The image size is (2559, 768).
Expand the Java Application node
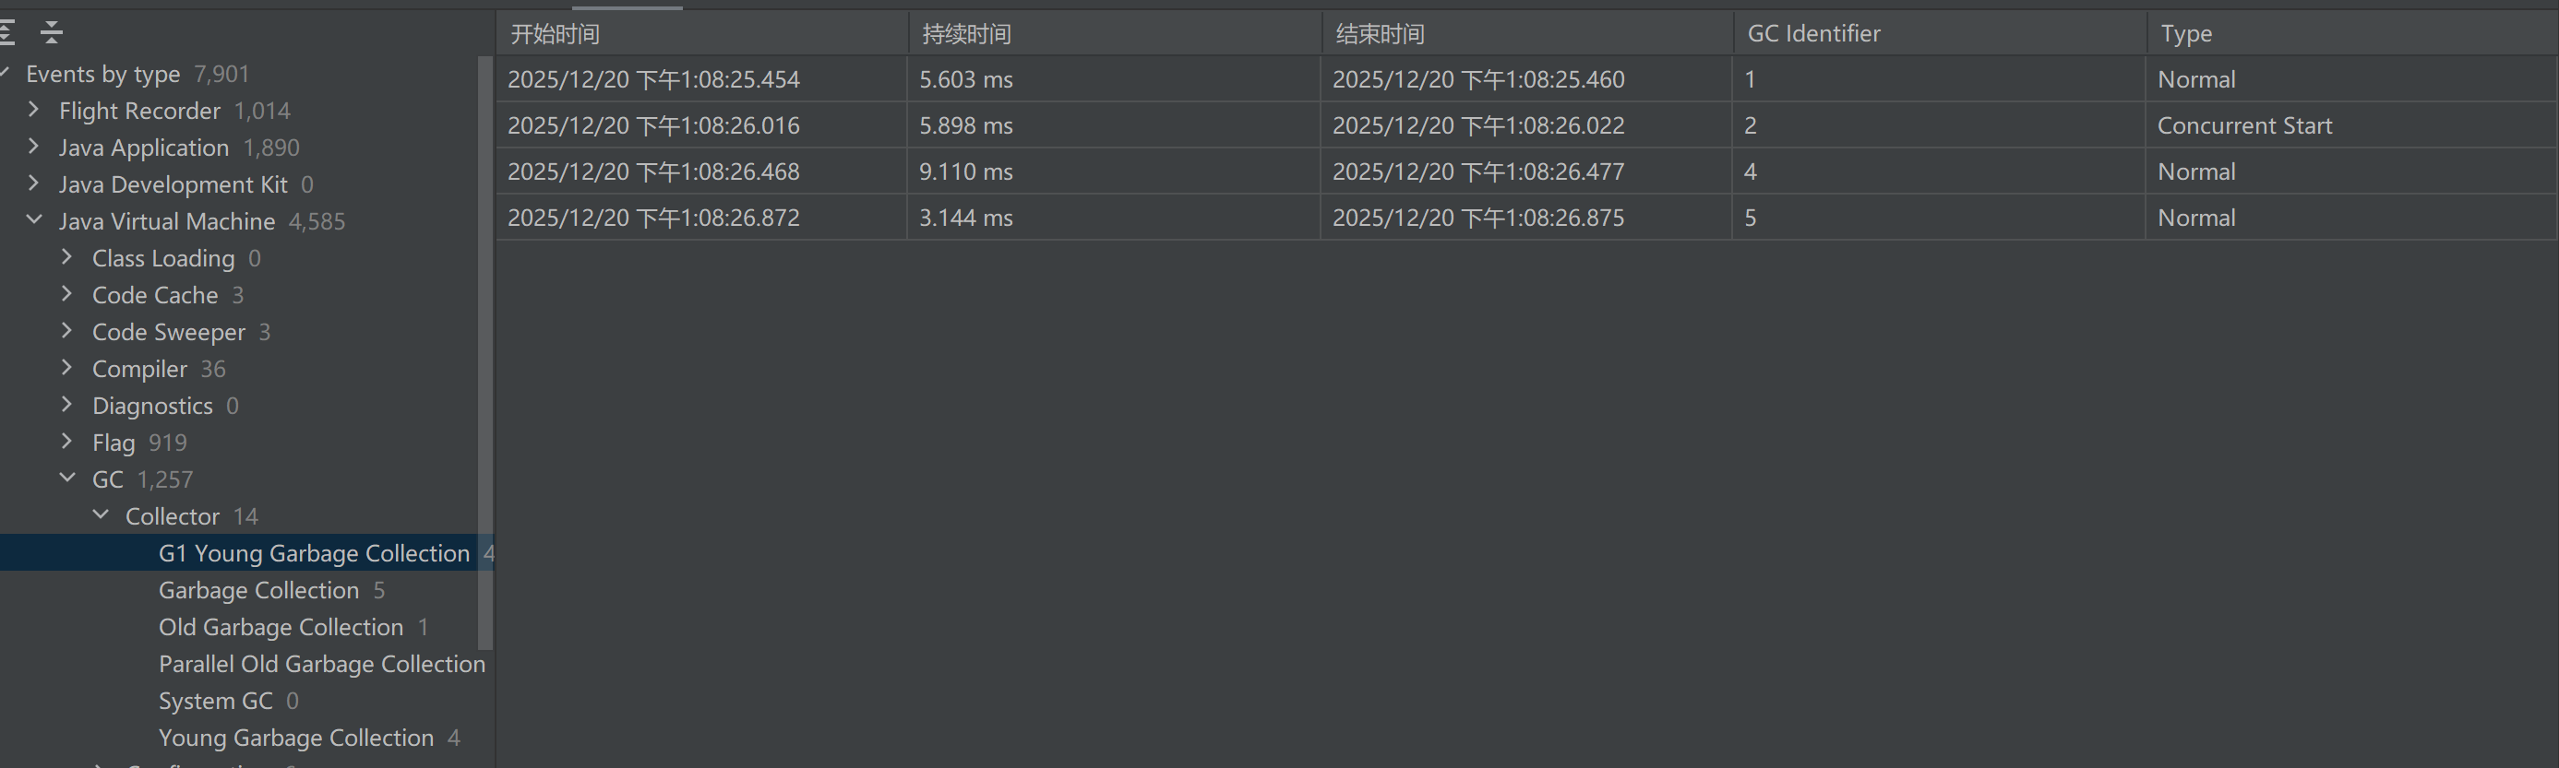[34, 146]
